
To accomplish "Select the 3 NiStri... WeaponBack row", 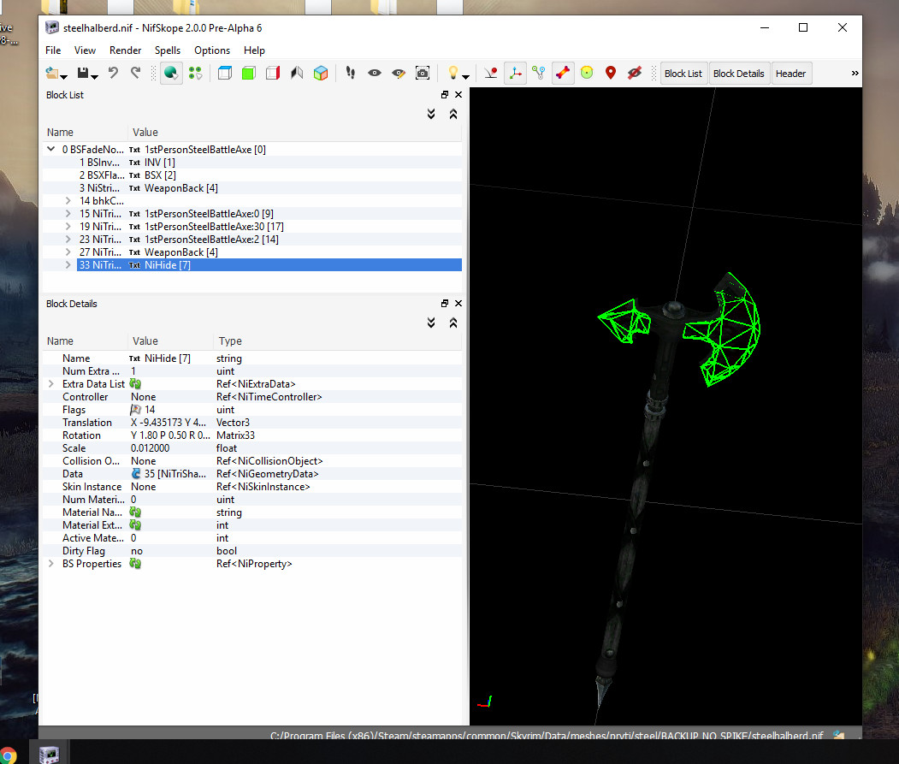I will click(x=252, y=188).
